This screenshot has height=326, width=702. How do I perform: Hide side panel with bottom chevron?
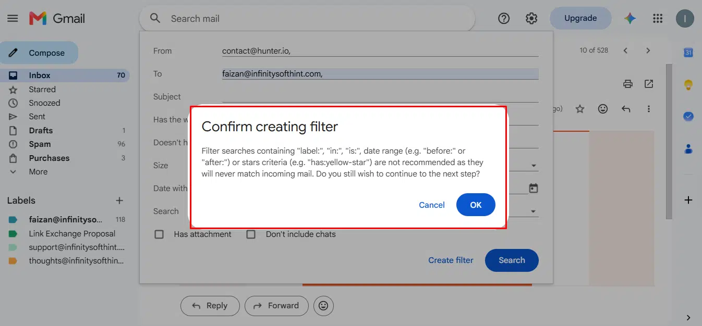[x=688, y=318]
